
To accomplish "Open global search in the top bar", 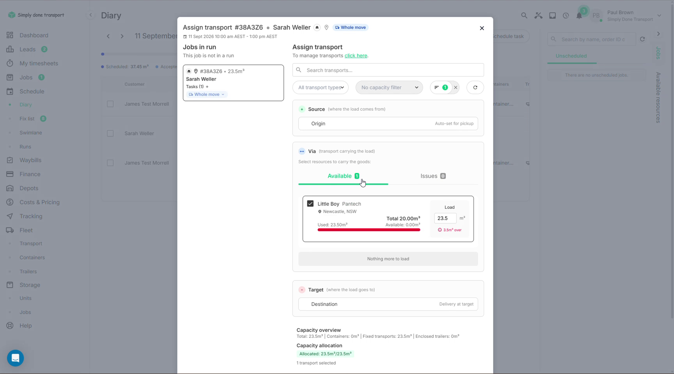I will 524,16.
